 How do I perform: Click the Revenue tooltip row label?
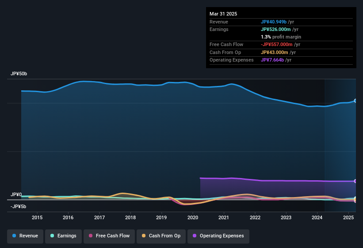(x=219, y=22)
